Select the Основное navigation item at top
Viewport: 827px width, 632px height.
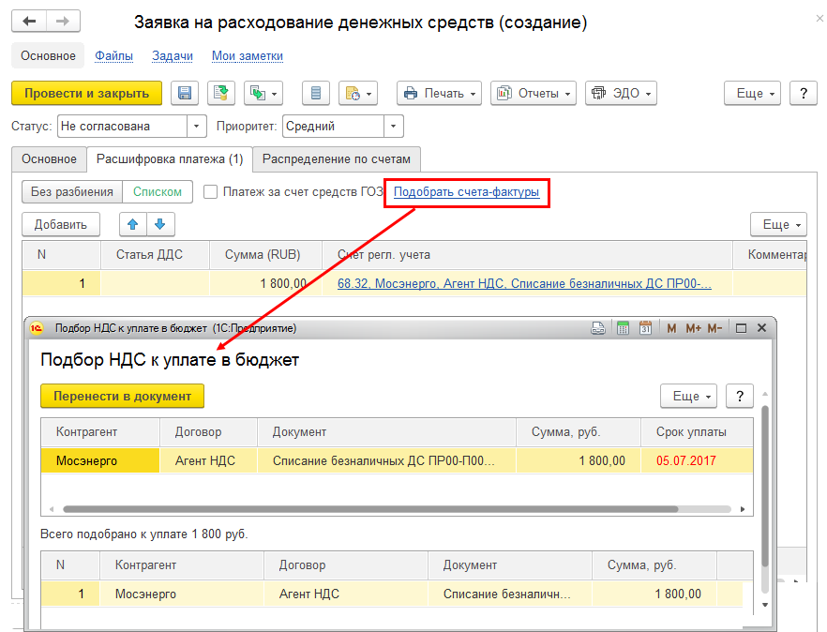[48, 56]
